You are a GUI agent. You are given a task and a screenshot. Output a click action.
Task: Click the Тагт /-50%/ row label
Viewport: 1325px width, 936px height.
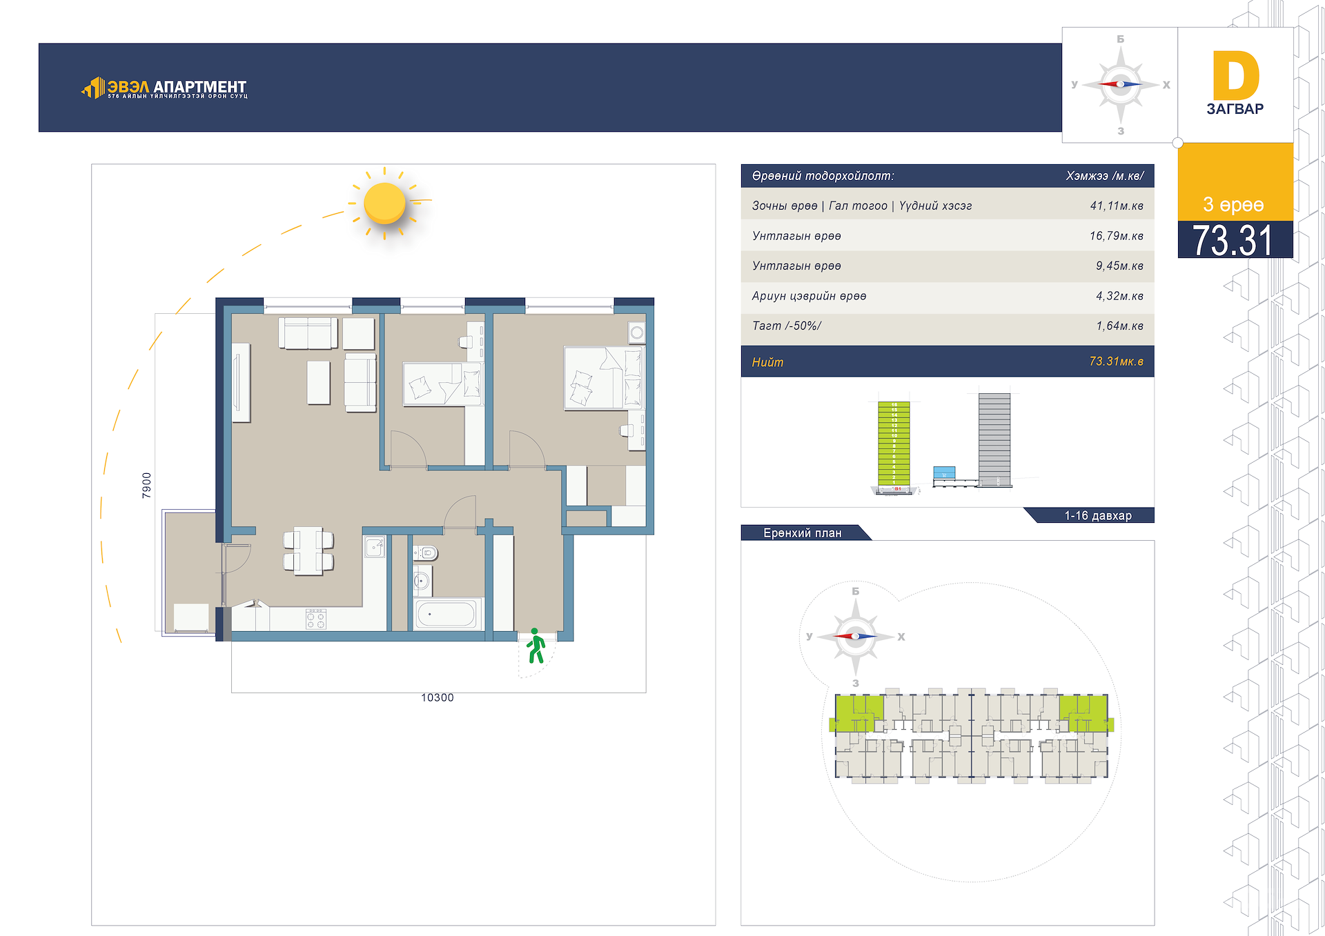point(787,326)
